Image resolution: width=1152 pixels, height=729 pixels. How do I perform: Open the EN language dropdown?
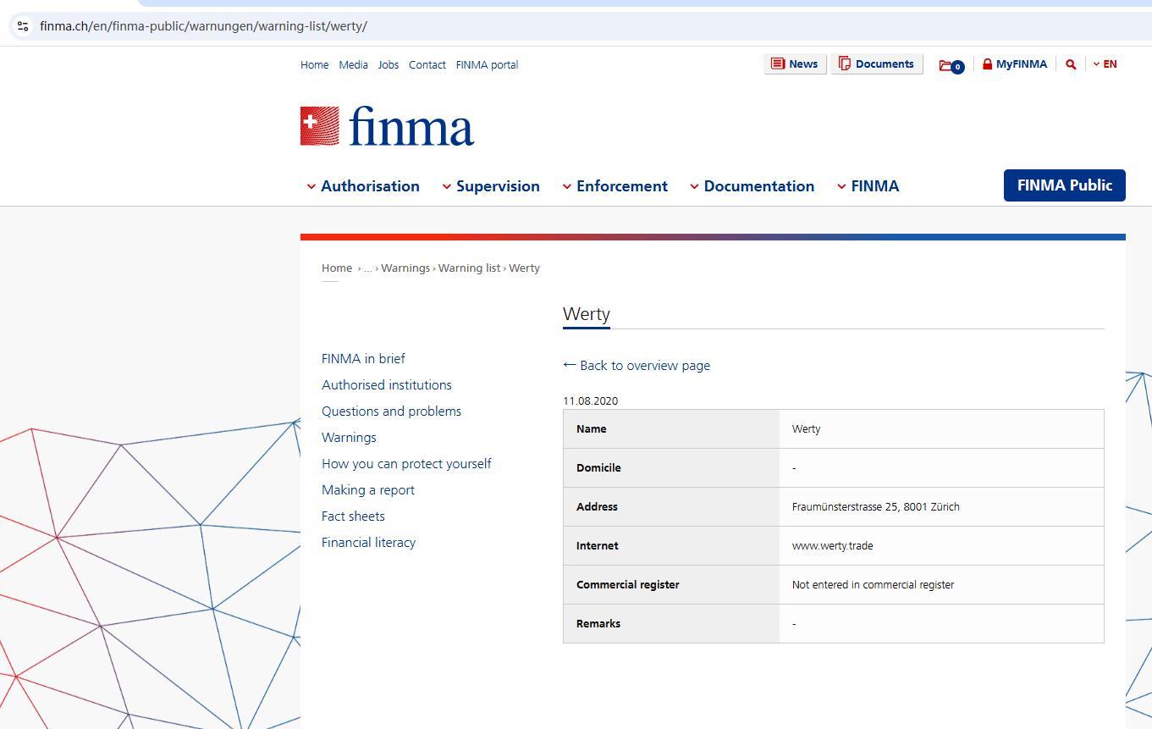(1105, 64)
